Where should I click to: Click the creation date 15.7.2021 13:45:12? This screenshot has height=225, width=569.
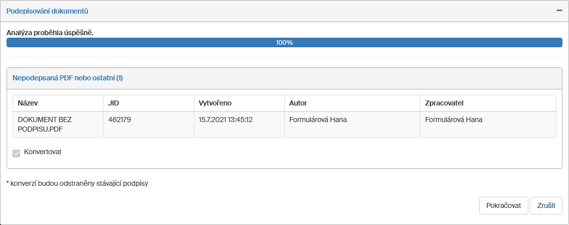coord(225,120)
